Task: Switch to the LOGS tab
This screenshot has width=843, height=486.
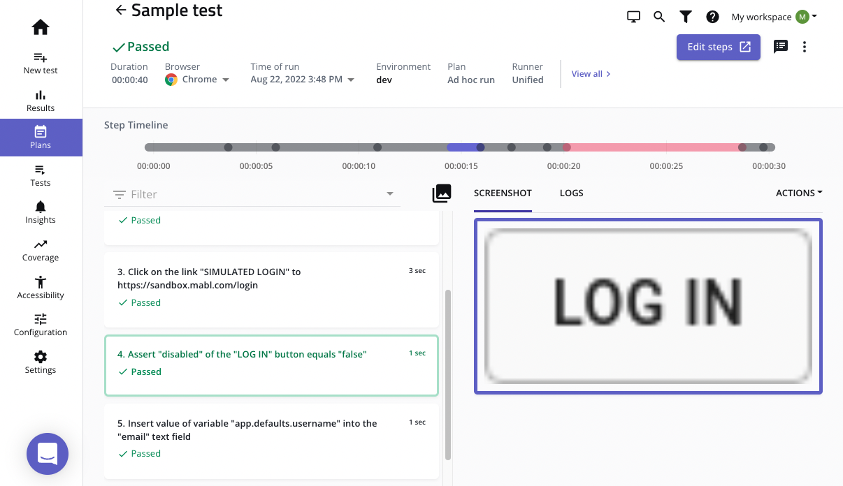Action: [x=571, y=193]
